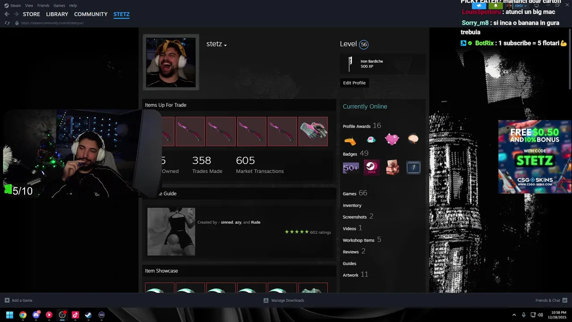Open the pink cube badge
Viewport: 572px width, 322px height.
click(x=392, y=168)
